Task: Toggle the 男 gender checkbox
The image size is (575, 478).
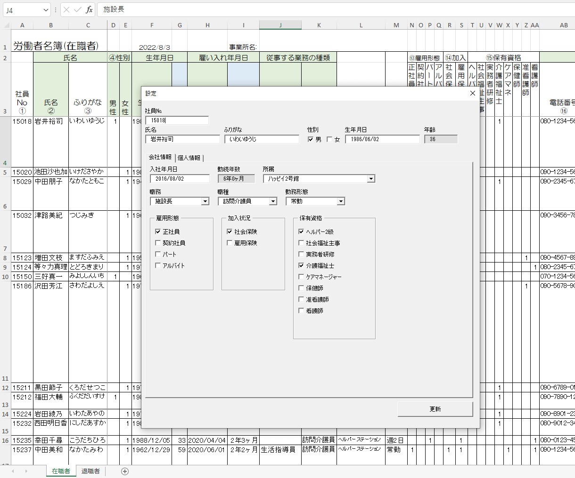Action: click(311, 139)
